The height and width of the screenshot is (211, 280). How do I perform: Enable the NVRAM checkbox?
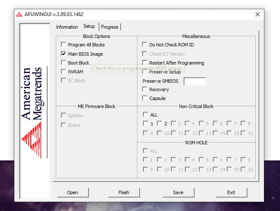63,71
